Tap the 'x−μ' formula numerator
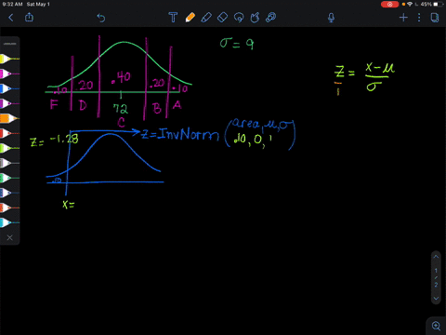The height and width of the screenshot is (335, 446). click(x=380, y=68)
